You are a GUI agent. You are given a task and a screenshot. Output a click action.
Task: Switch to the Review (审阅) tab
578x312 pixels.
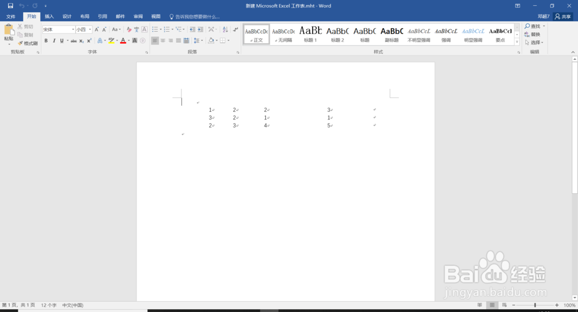point(138,17)
